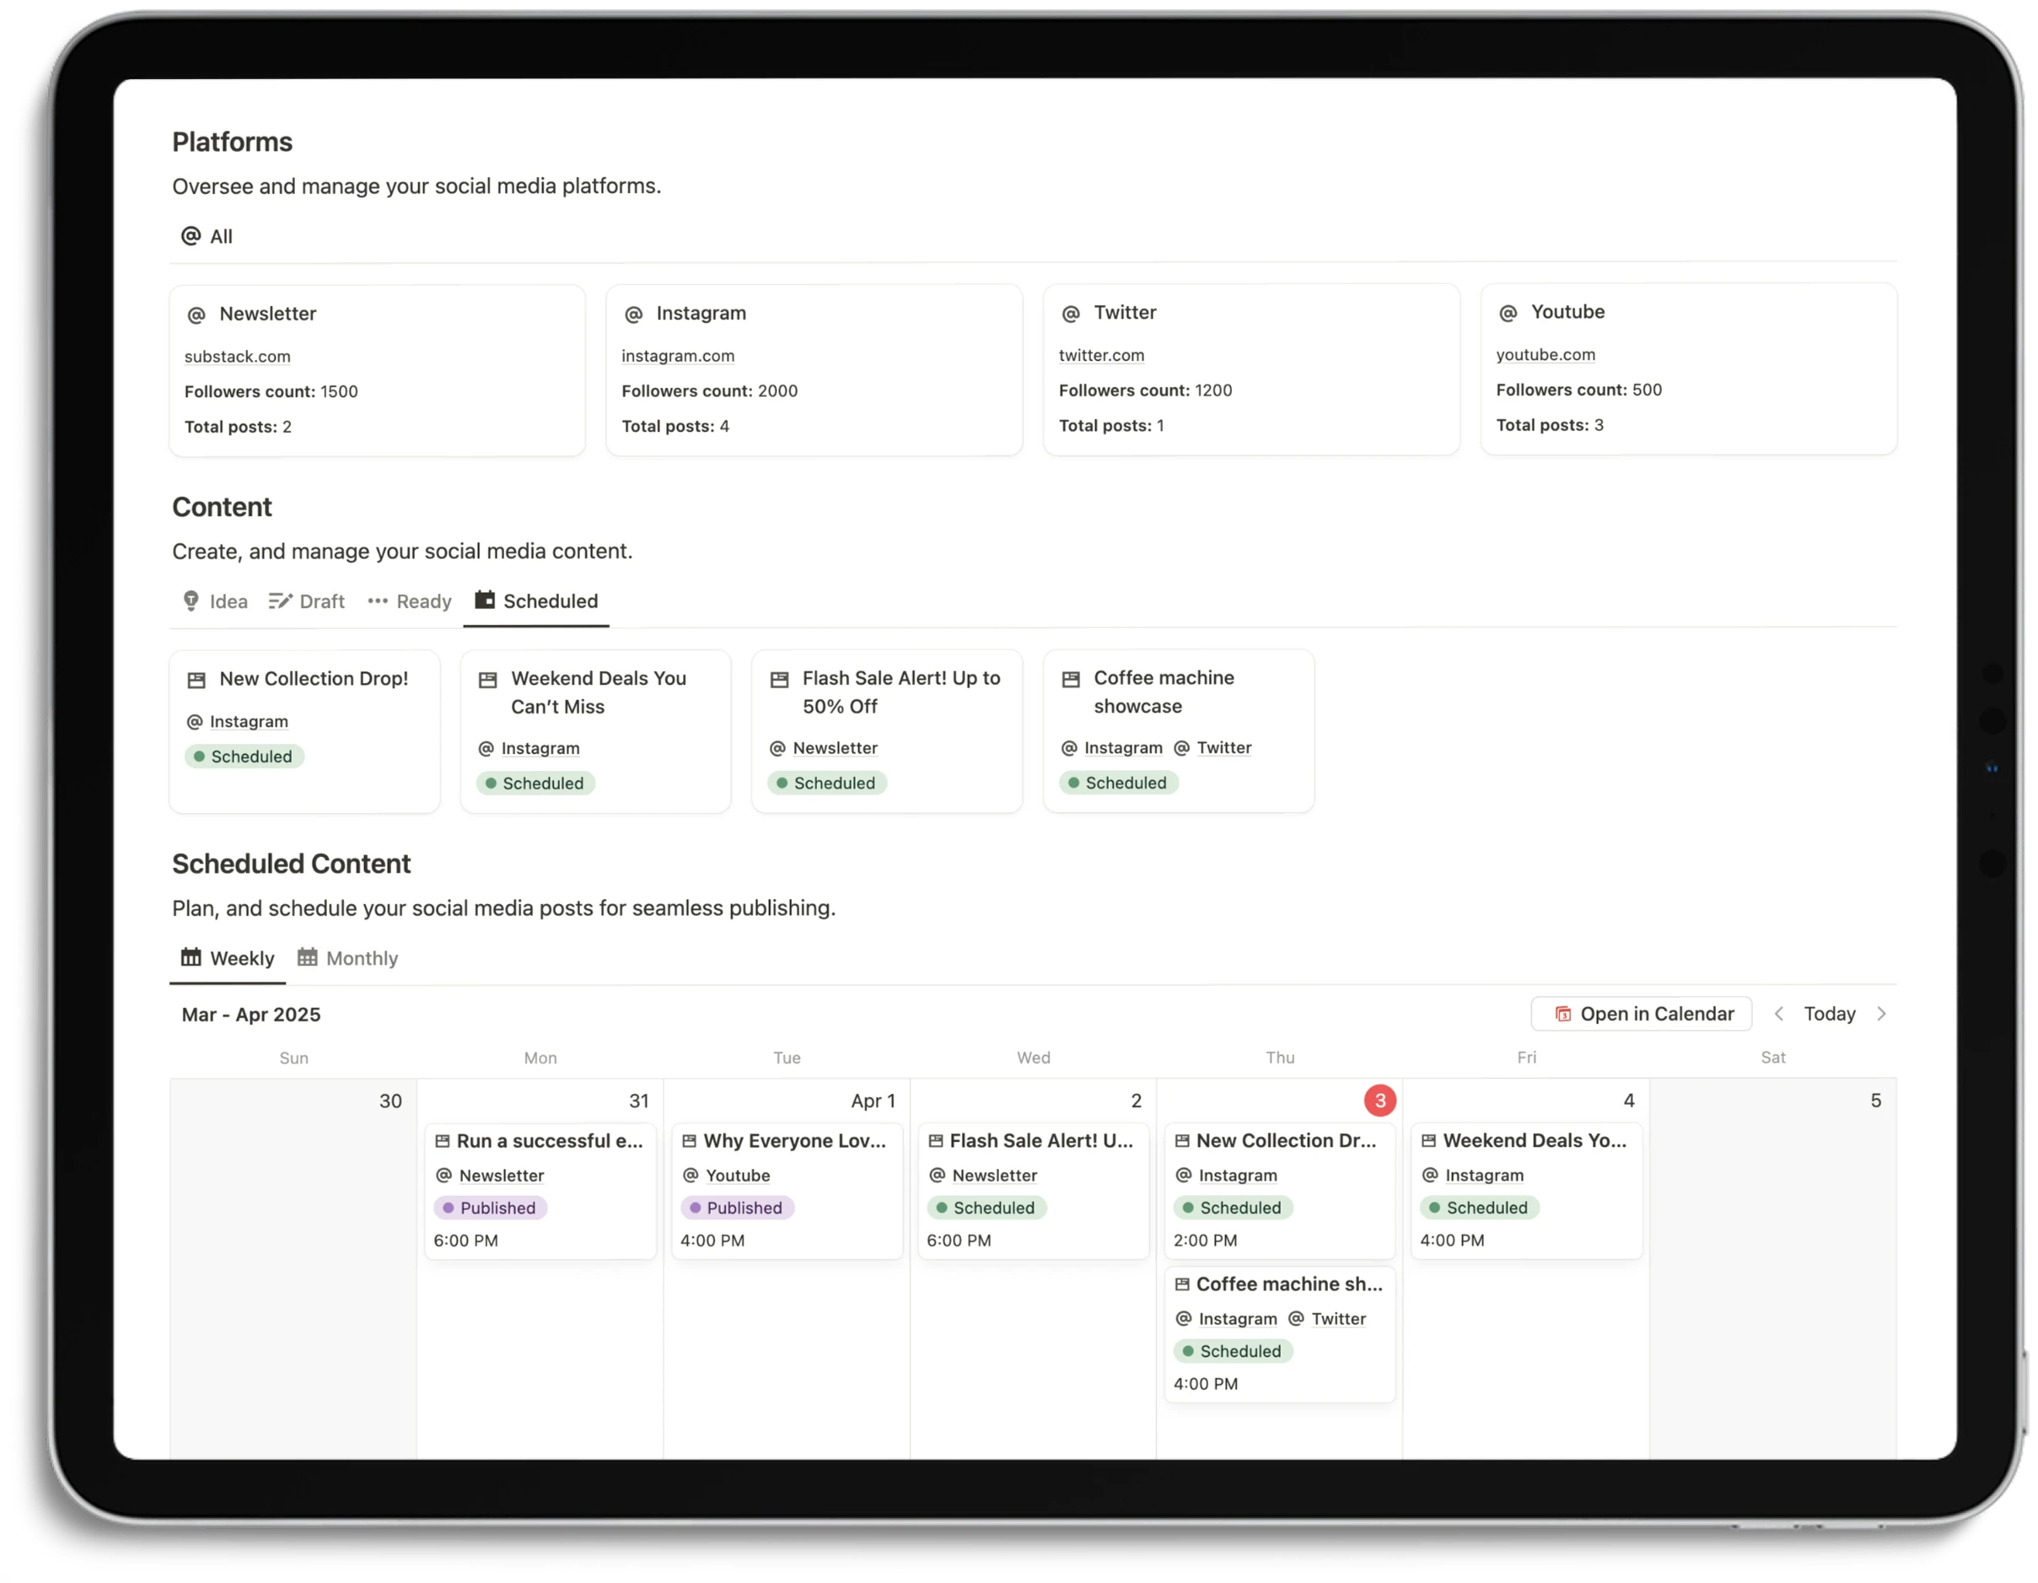Advance to next week with right chevron
Screen dimensions: 2038x1583
(1881, 1014)
